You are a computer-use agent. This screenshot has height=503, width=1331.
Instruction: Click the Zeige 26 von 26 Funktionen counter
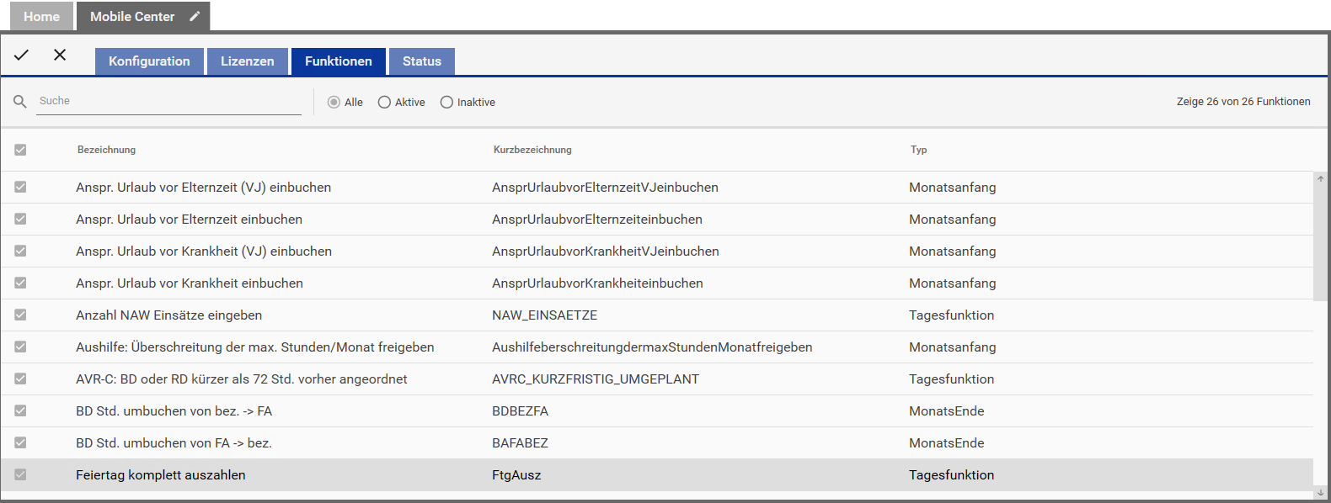click(1243, 102)
